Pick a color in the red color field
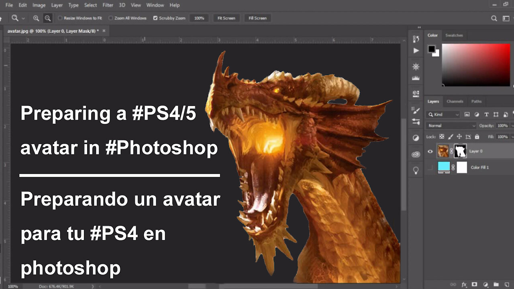 click(476, 64)
